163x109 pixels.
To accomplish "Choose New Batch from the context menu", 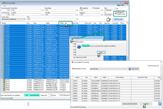I will 77,38.
